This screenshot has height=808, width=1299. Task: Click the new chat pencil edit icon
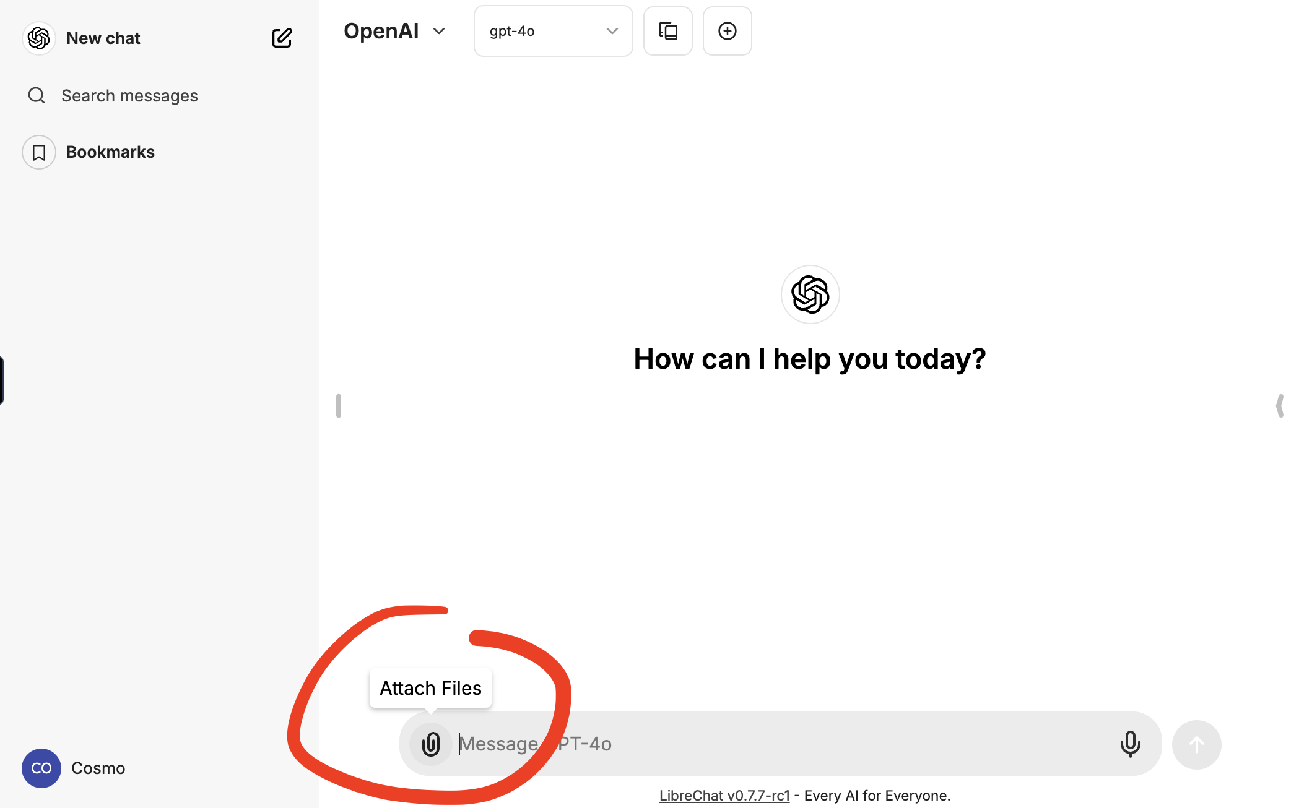(x=282, y=38)
